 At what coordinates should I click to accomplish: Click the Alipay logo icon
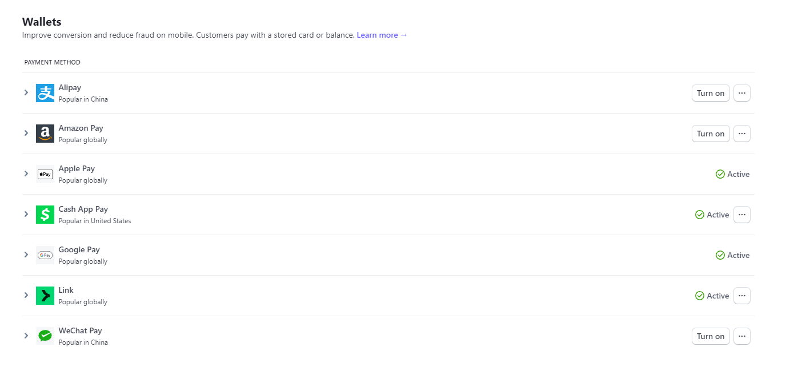click(45, 93)
